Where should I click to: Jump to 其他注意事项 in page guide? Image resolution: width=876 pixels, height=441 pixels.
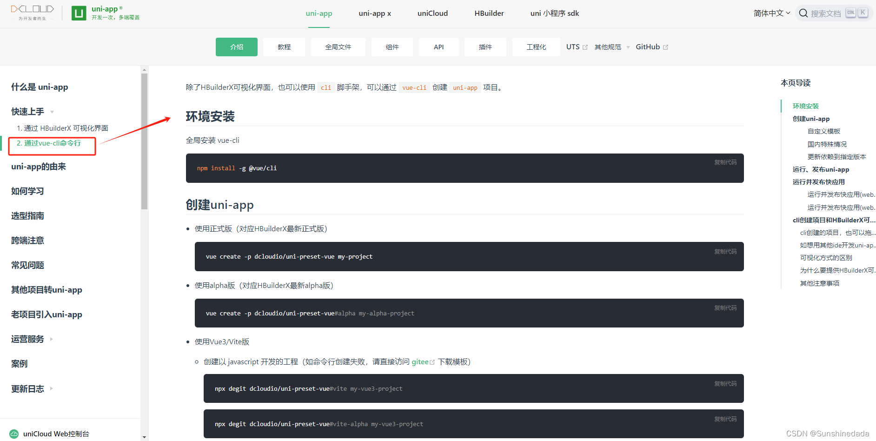819,283
